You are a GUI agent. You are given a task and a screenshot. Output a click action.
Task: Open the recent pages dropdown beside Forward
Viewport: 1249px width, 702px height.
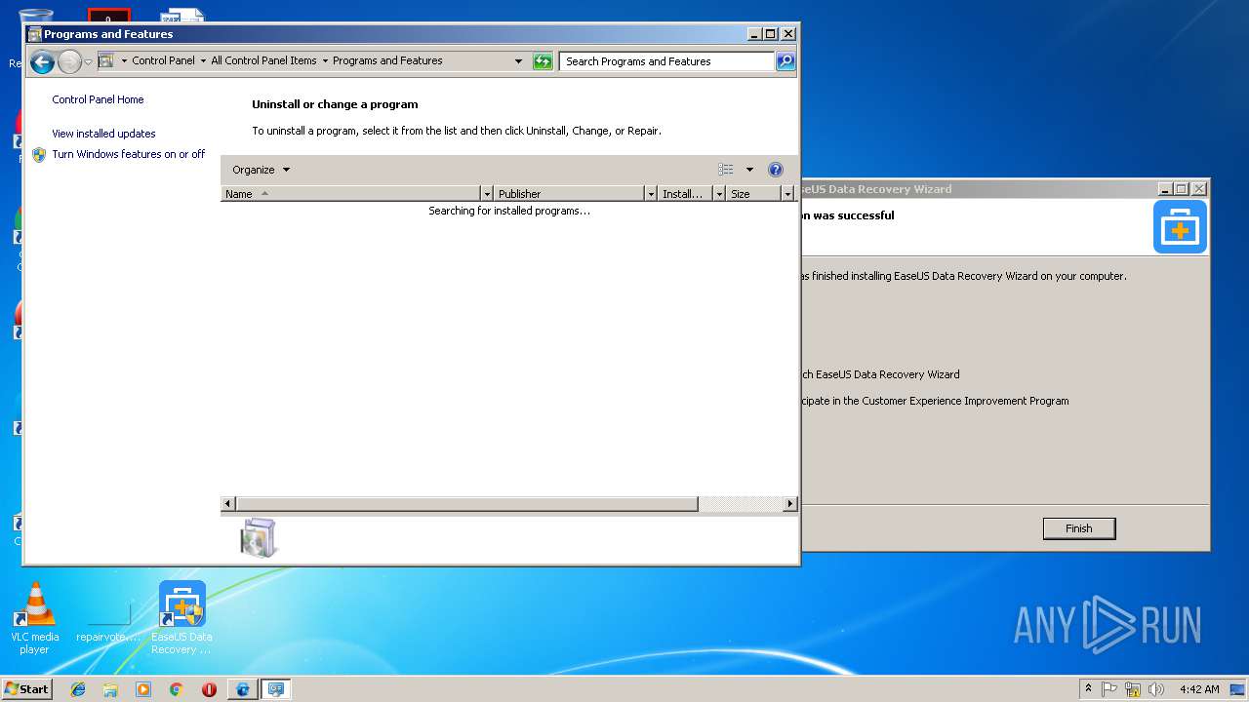[x=89, y=62]
